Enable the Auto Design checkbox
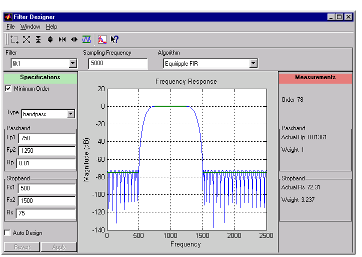This screenshot has width=362, height=257. [8, 233]
